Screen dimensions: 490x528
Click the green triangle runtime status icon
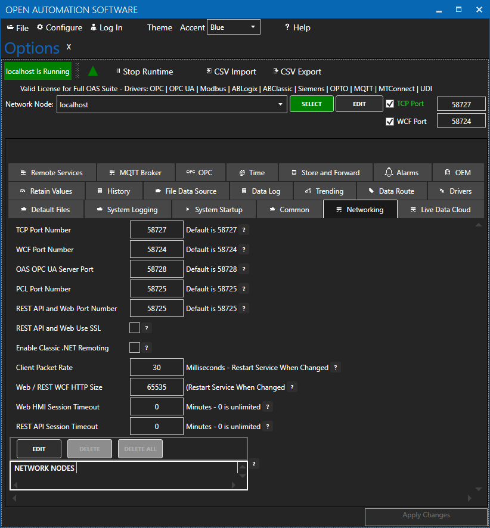93,72
